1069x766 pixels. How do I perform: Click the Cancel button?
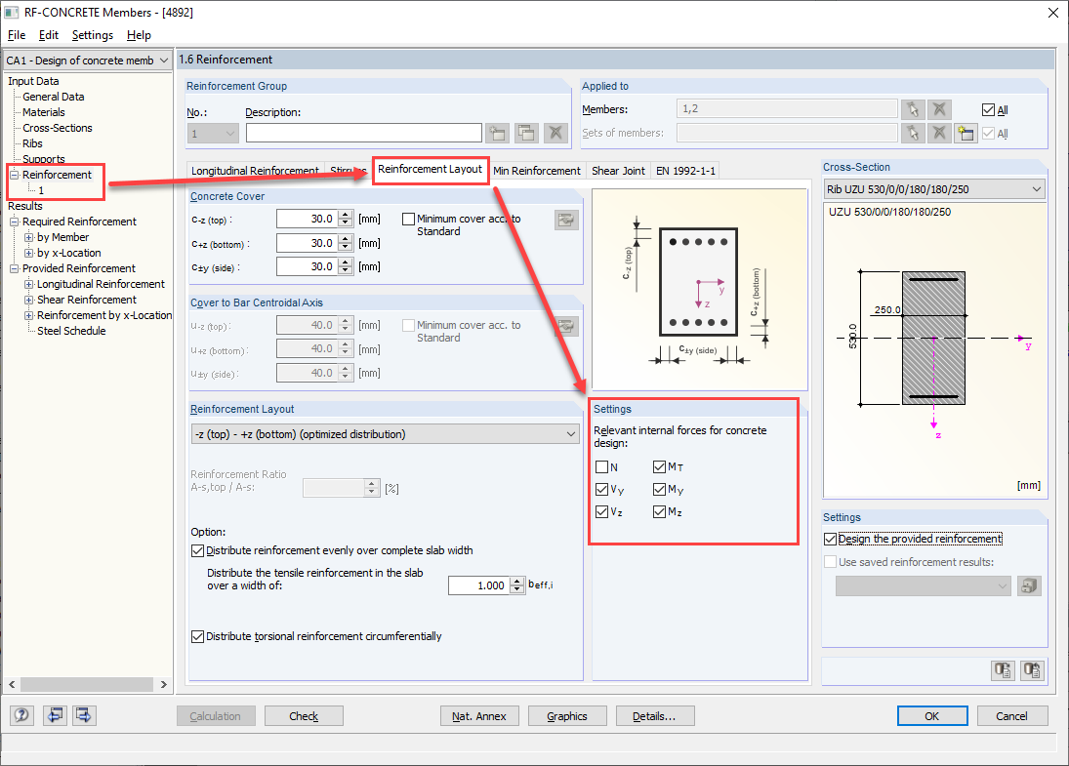1011,716
